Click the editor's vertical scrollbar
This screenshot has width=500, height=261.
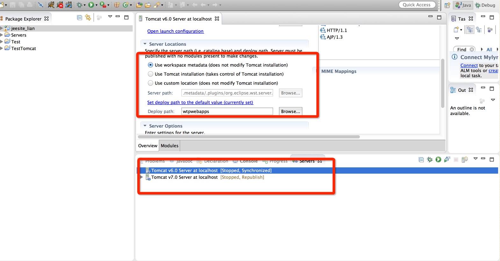pos(443,83)
